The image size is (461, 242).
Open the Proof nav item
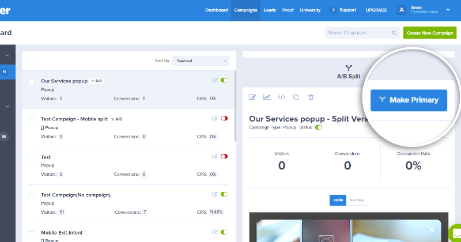pyautogui.click(x=288, y=10)
